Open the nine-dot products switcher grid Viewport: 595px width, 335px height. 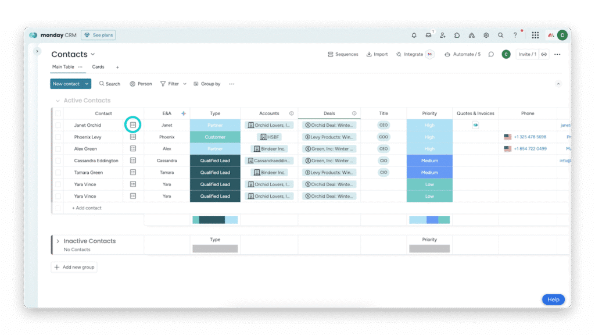(535, 35)
